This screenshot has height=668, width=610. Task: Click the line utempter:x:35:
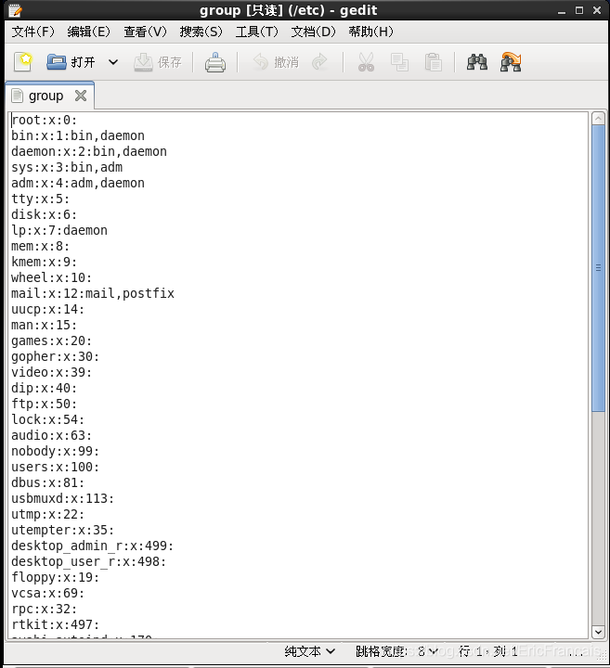62,530
